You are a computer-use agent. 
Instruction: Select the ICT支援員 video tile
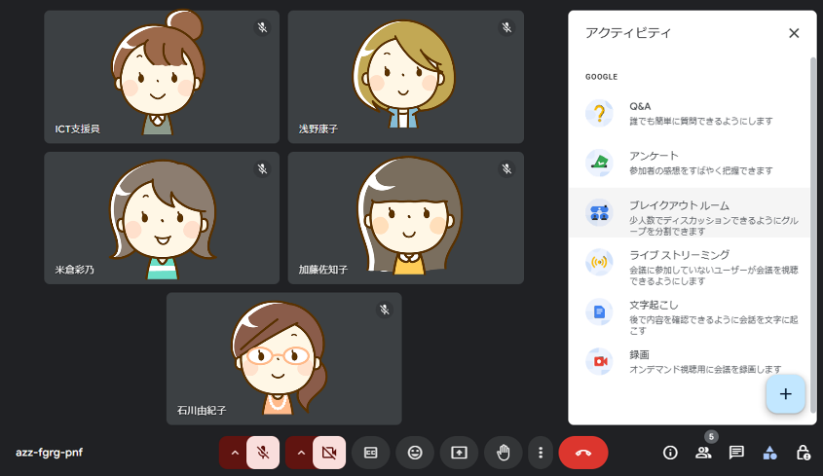pos(162,77)
